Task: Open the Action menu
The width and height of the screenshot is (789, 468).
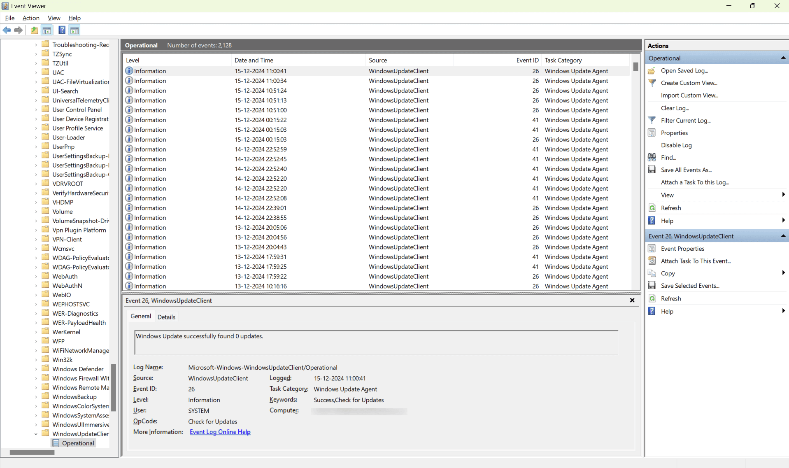Action: (30, 18)
